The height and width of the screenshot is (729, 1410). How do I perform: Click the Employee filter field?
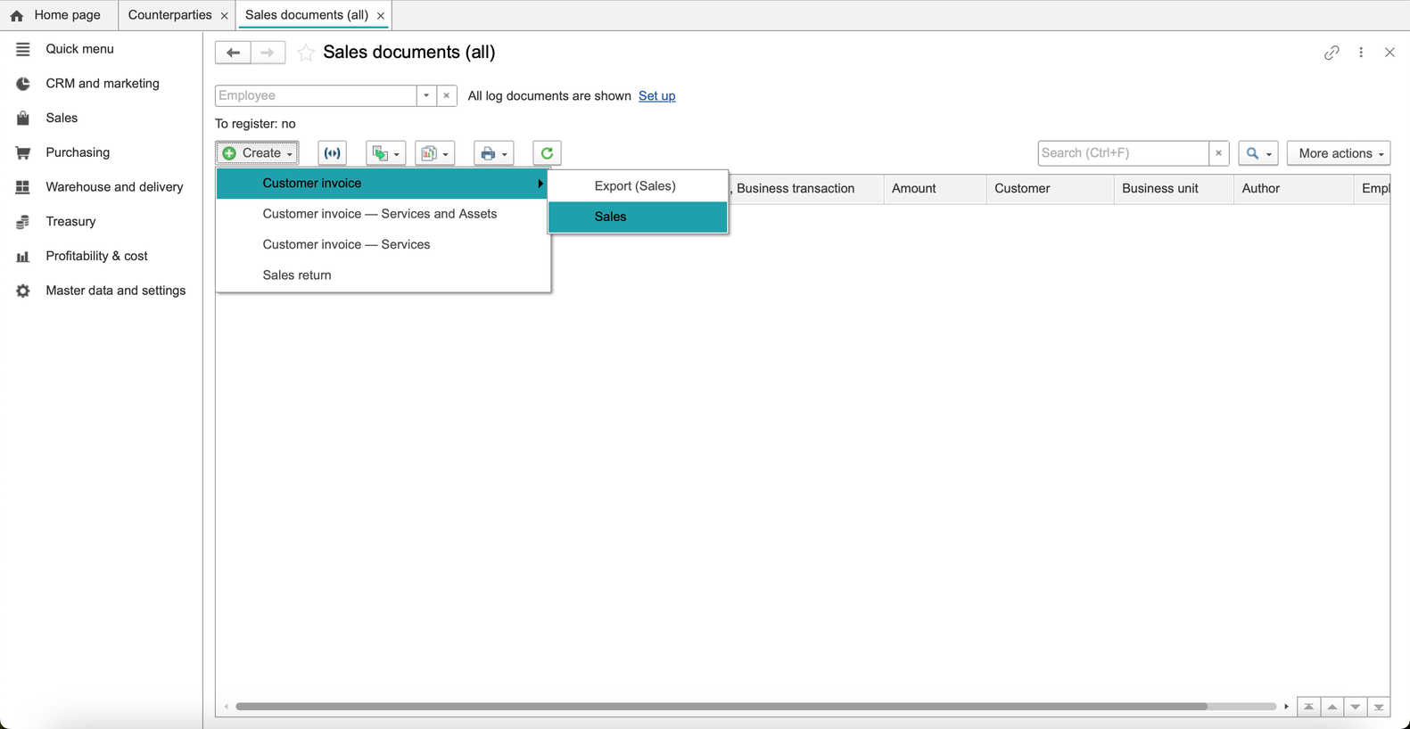pyautogui.click(x=316, y=95)
